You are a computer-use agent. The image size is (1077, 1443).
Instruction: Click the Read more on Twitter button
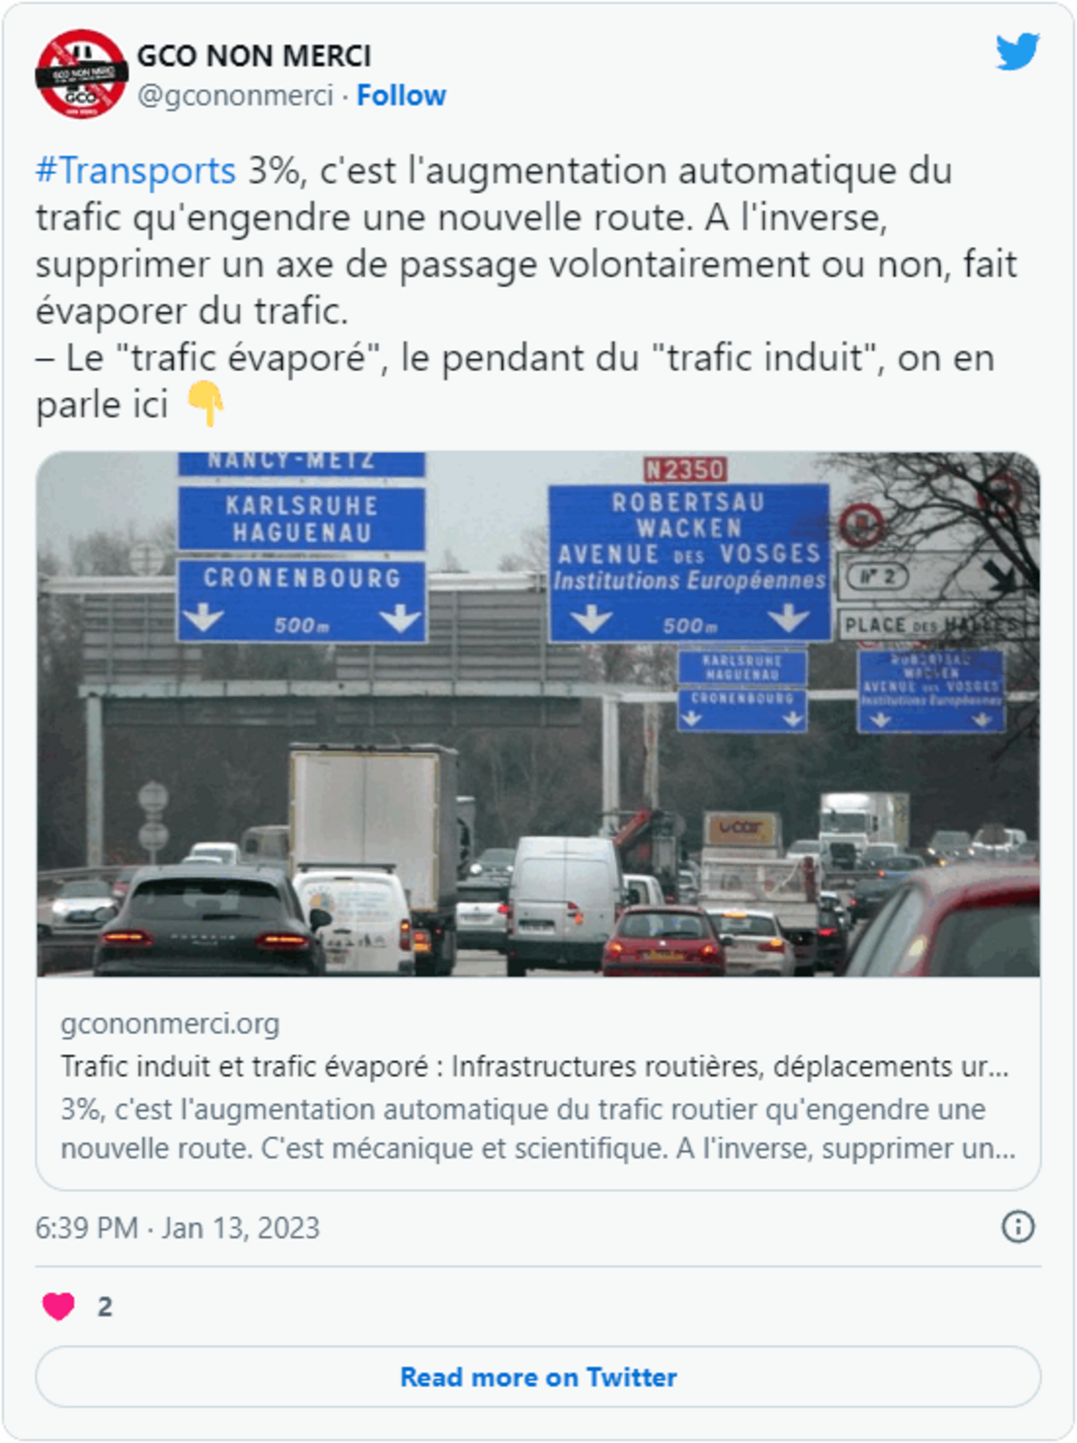click(x=538, y=1377)
